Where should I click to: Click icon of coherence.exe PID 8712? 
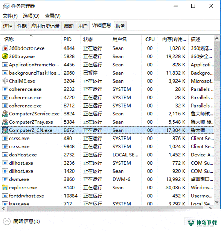(x=5, y=106)
